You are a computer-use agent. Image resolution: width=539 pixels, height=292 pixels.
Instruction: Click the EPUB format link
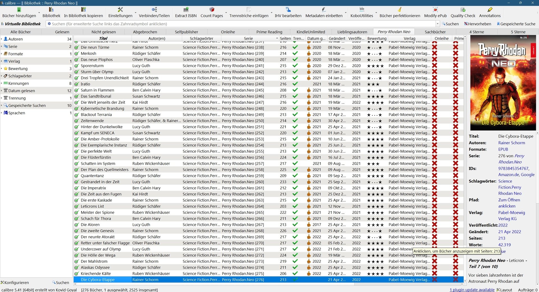[503, 149]
